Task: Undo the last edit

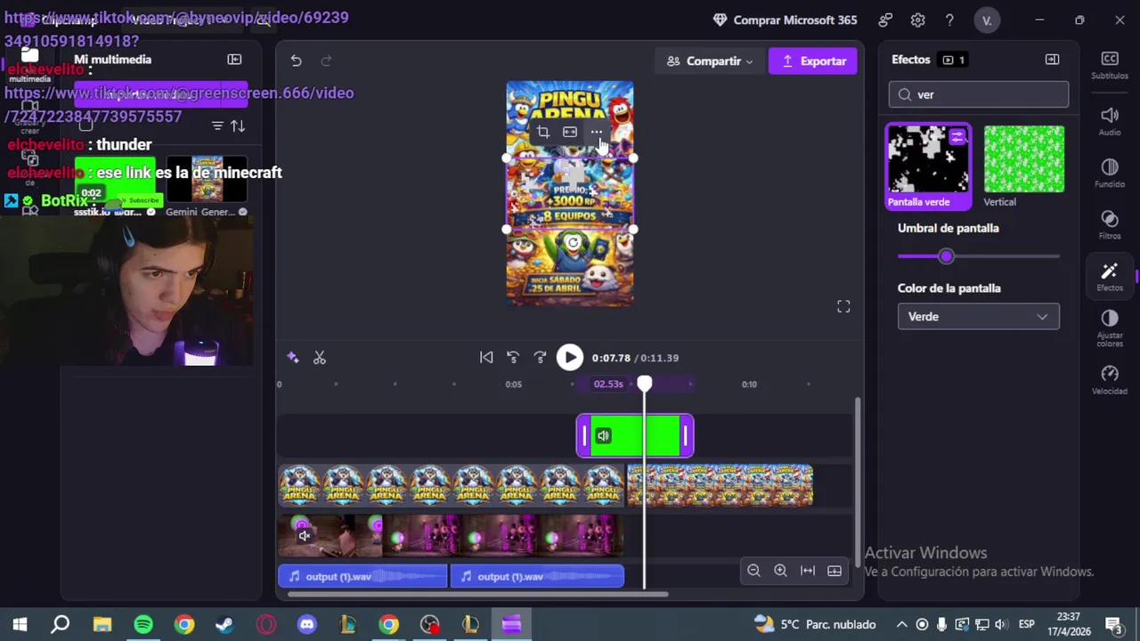Action: coord(296,61)
